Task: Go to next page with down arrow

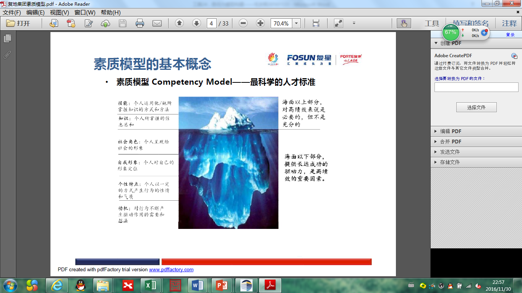Action: click(196, 23)
